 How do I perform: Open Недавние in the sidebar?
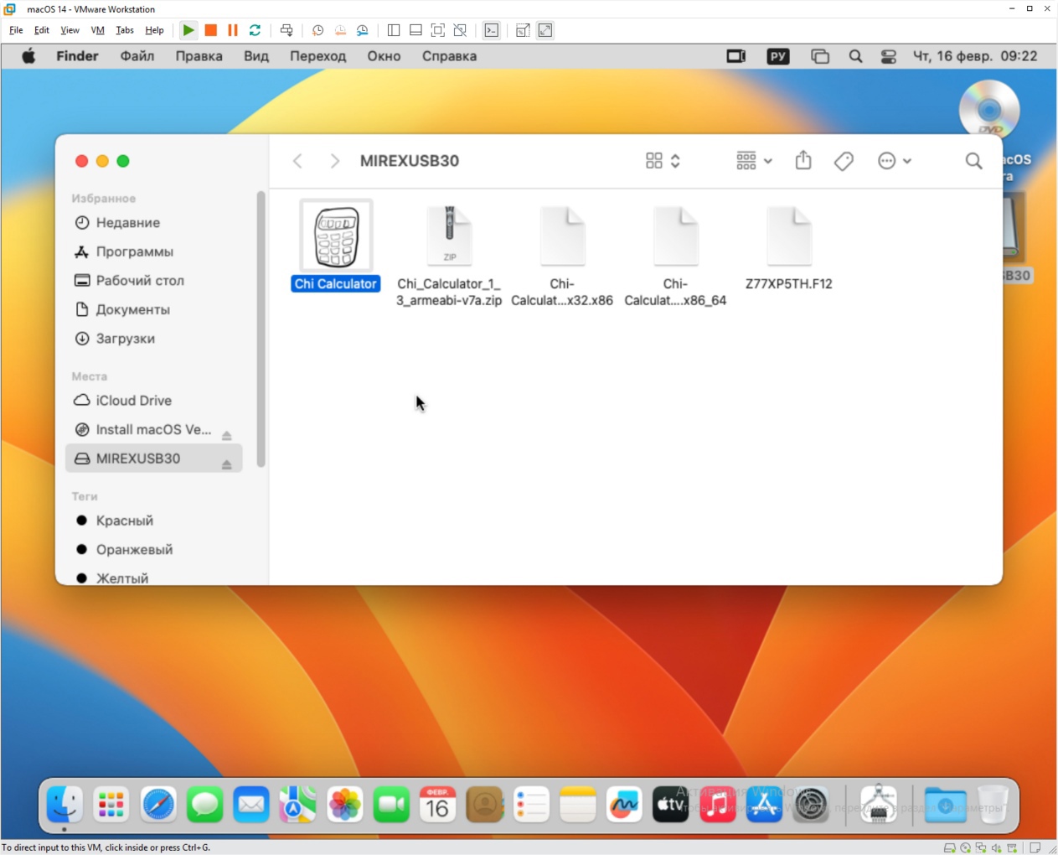click(127, 222)
